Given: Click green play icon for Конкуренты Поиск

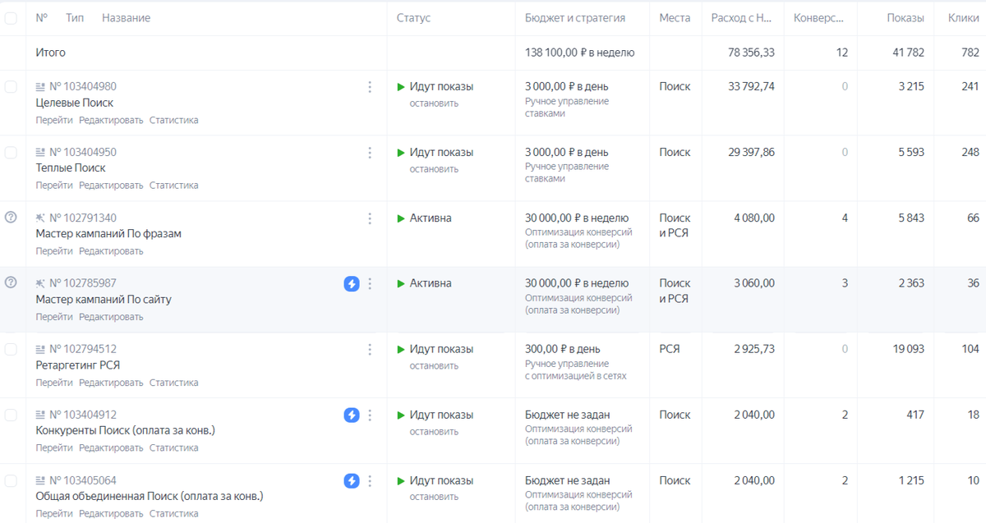Looking at the screenshot, I should 401,415.
